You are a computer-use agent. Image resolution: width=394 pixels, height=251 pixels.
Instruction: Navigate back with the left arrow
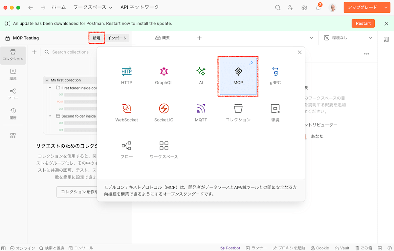tap(31, 8)
